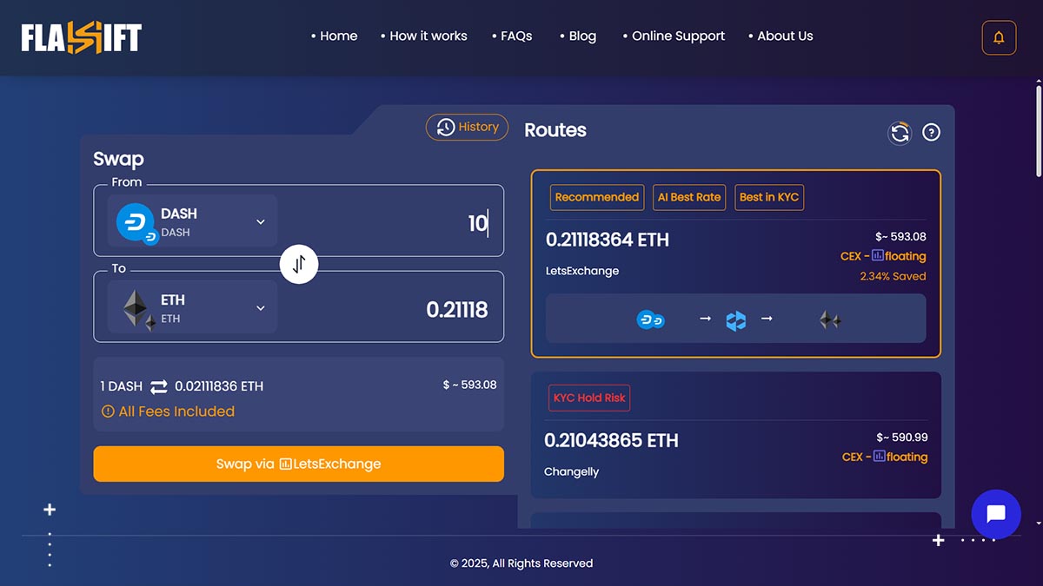Open the help question mark icon

click(931, 132)
